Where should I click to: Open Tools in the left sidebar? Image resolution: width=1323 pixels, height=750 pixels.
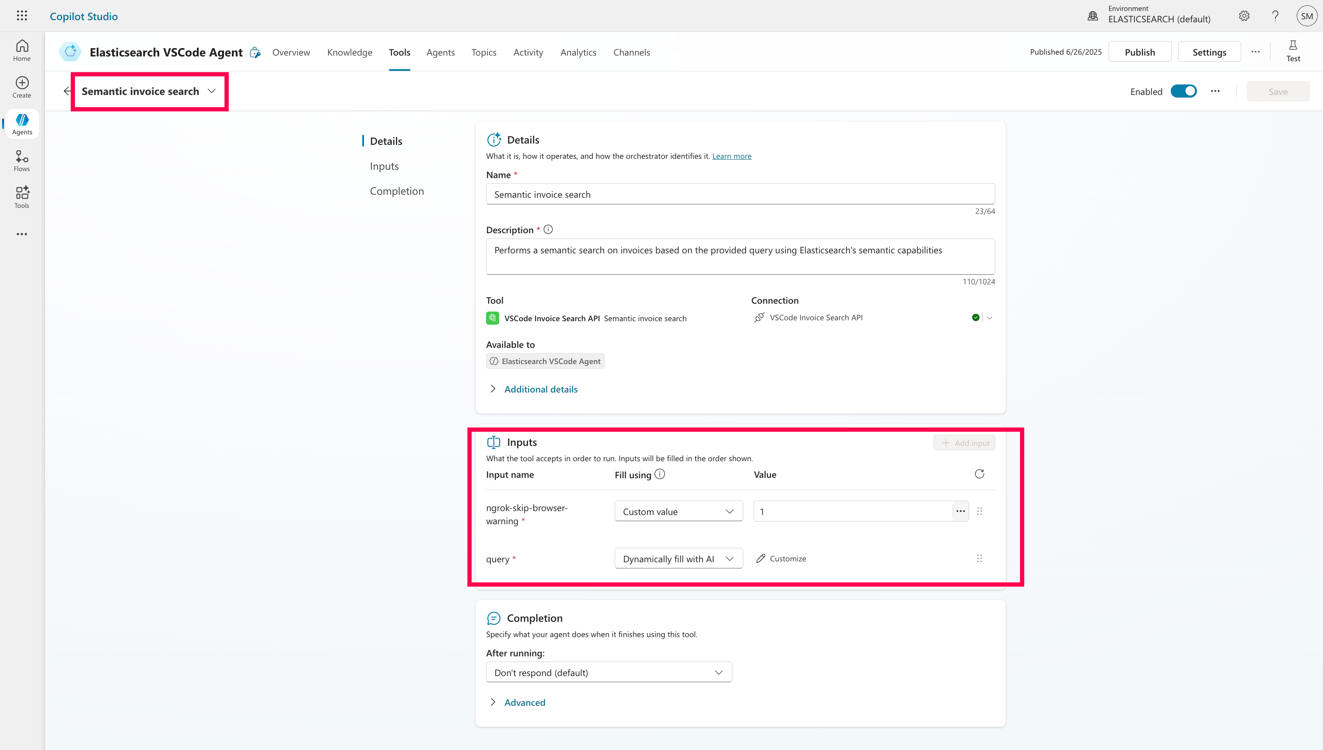click(21, 198)
